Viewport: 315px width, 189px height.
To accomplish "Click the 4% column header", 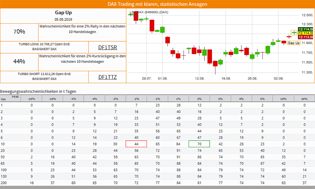I will [241, 98].
